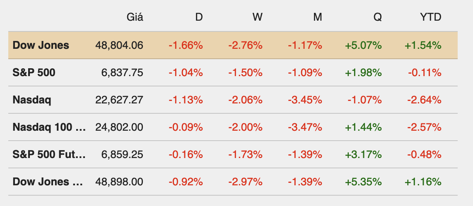Select the +3.17% quarterly change value
473x206 pixels.
tap(363, 154)
